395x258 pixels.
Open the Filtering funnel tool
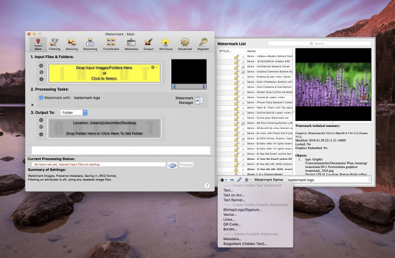tap(55, 44)
